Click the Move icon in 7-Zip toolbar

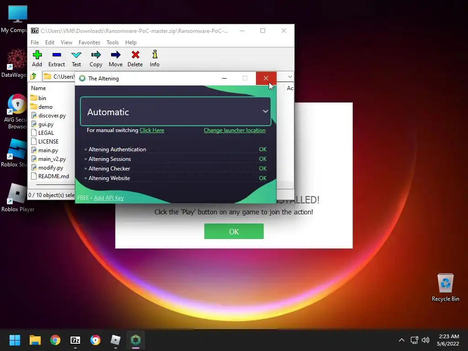pos(116,58)
